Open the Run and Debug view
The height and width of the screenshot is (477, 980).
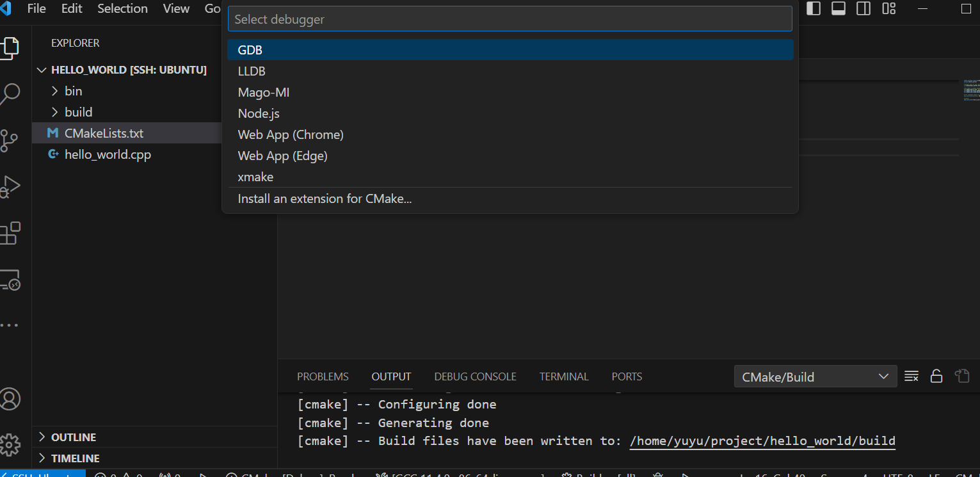9,187
